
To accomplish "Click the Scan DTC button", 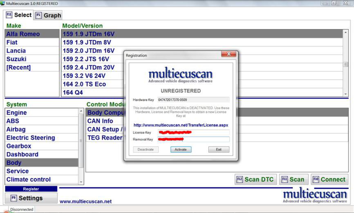I will tap(255, 180).
